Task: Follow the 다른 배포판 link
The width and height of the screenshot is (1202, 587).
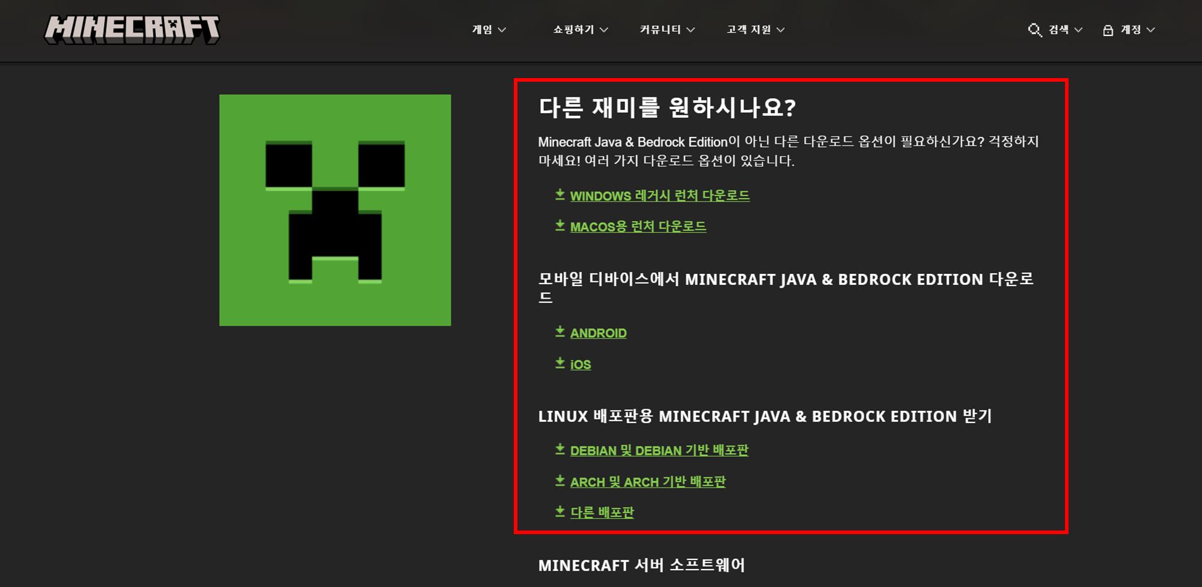Action: click(x=602, y=512)
